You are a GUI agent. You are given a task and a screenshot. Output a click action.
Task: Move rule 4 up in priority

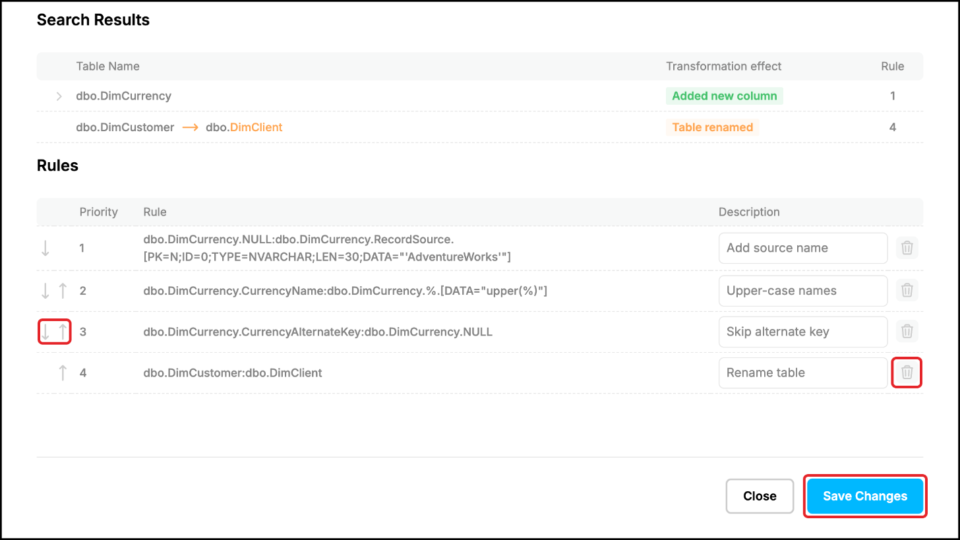tap(63, 373)
